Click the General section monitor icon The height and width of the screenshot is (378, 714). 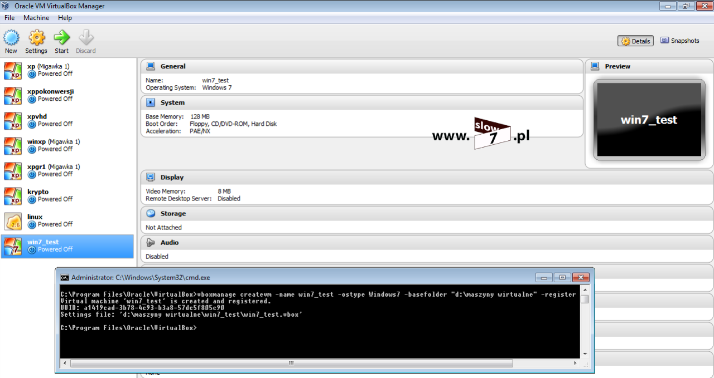pyautogui.click(x=150, y=66)
